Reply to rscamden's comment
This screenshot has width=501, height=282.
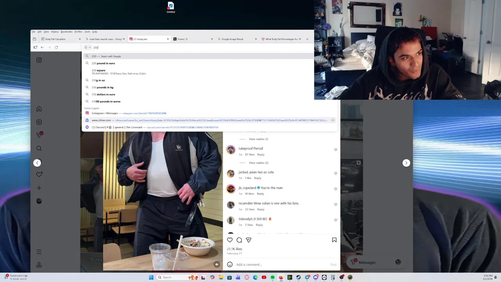(261, 209)
